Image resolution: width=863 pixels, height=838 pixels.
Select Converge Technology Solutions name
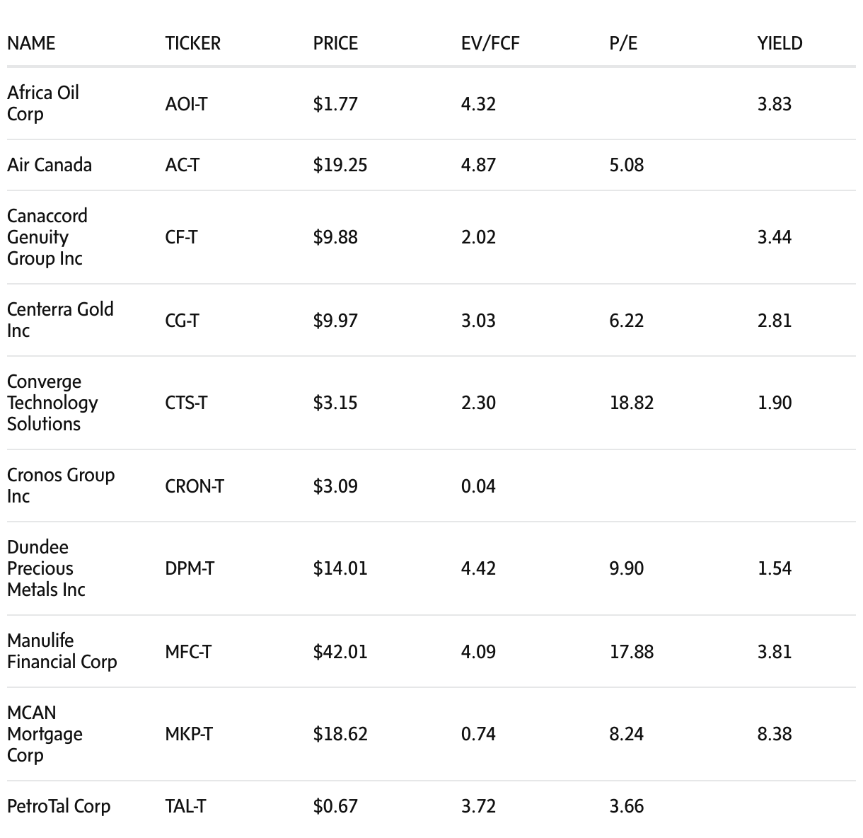pyautogui.click(x=52, y=403)
